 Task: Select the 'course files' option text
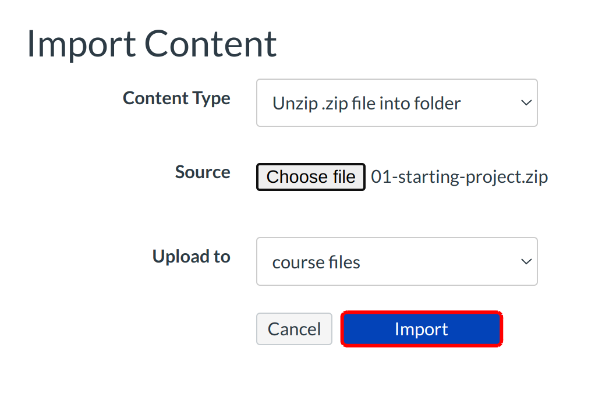[x=316, y=263]
